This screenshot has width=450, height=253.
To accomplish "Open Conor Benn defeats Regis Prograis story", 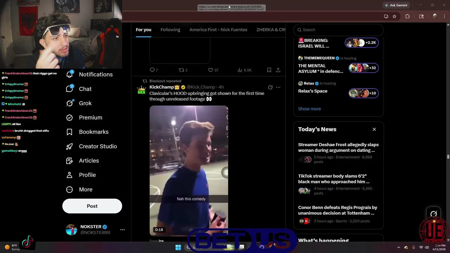I will 338,214.
